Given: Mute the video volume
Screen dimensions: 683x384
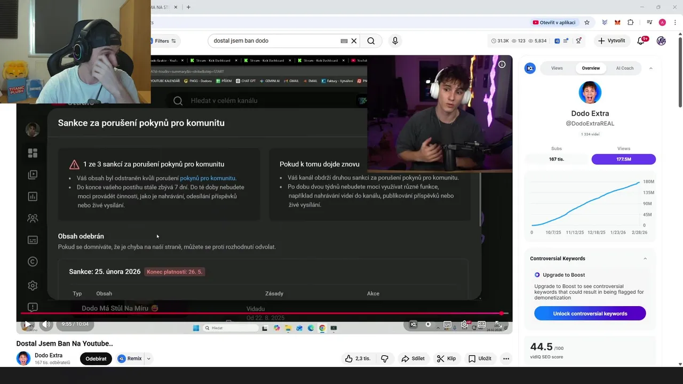Looking at the screenshot, I should [x=46, y=324].
